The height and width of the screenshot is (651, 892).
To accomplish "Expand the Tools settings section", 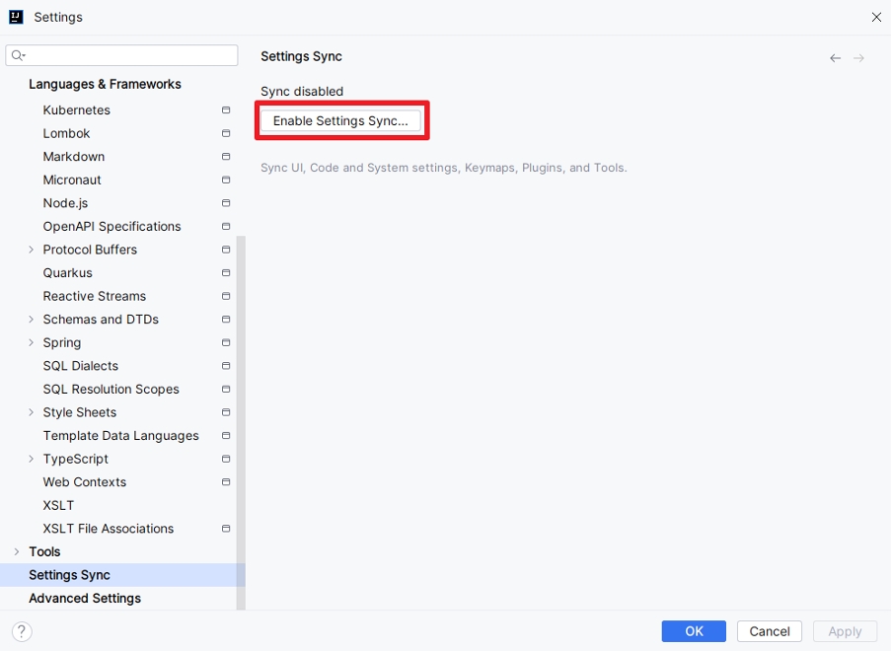I will (x=17, y=551).
